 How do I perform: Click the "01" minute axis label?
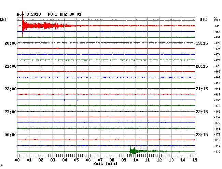29,160
